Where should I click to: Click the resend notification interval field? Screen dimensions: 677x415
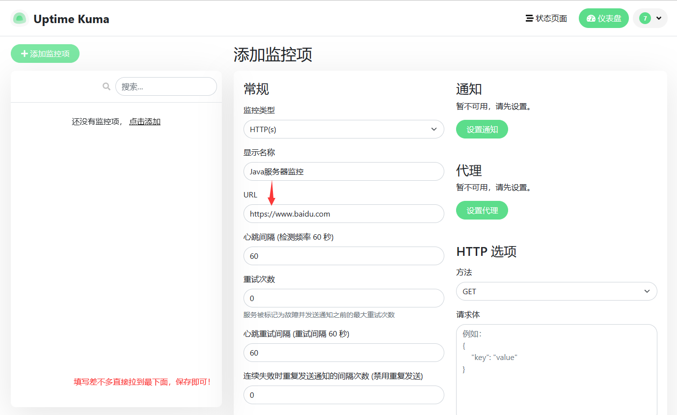tap(344, 395)
